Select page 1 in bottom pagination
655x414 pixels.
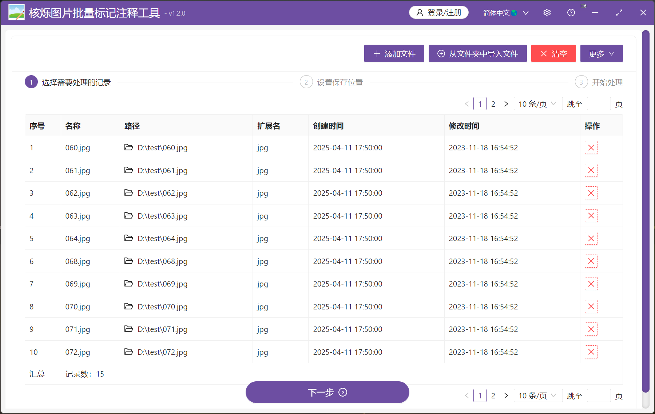(x=480, y=395)
